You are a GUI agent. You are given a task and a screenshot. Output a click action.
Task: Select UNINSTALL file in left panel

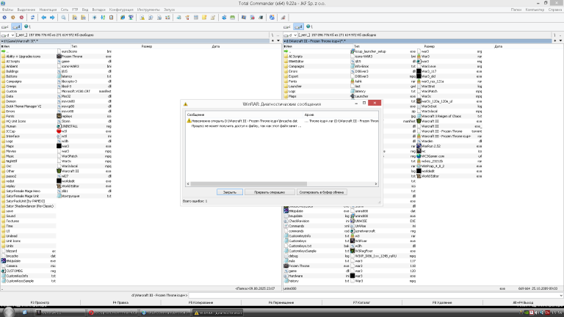(x=70, y=126)
